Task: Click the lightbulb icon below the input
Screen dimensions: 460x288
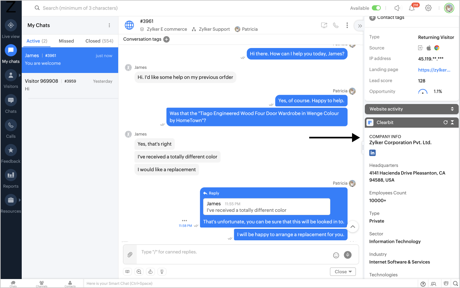Action: 162,272
